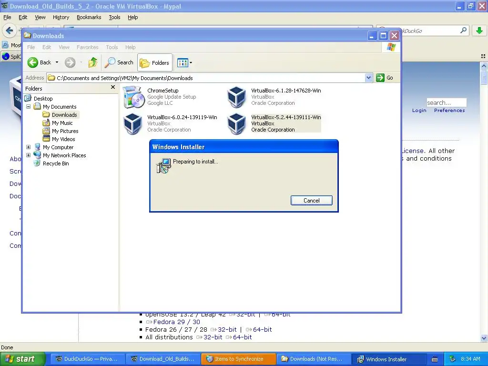The image size is (488, 366).
Task: Click the Go button beside address bar
Action: point(385,78)
